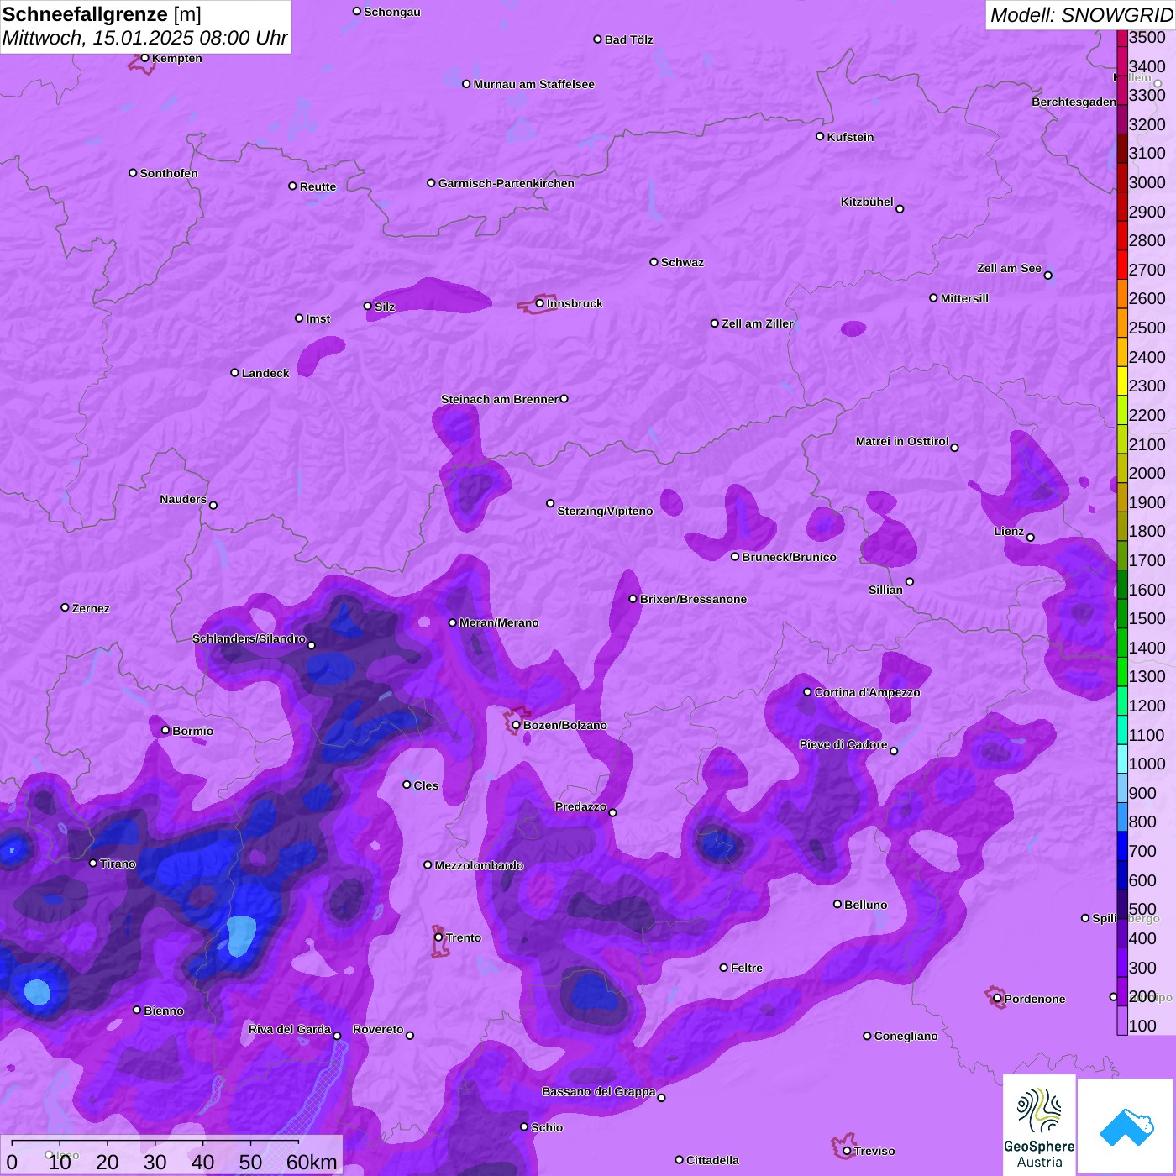Click the 'Bienno' label
Image resolution: width=1176 pixels, height=1176 pixels.
pyautogui.click(x=164, y=1011)
